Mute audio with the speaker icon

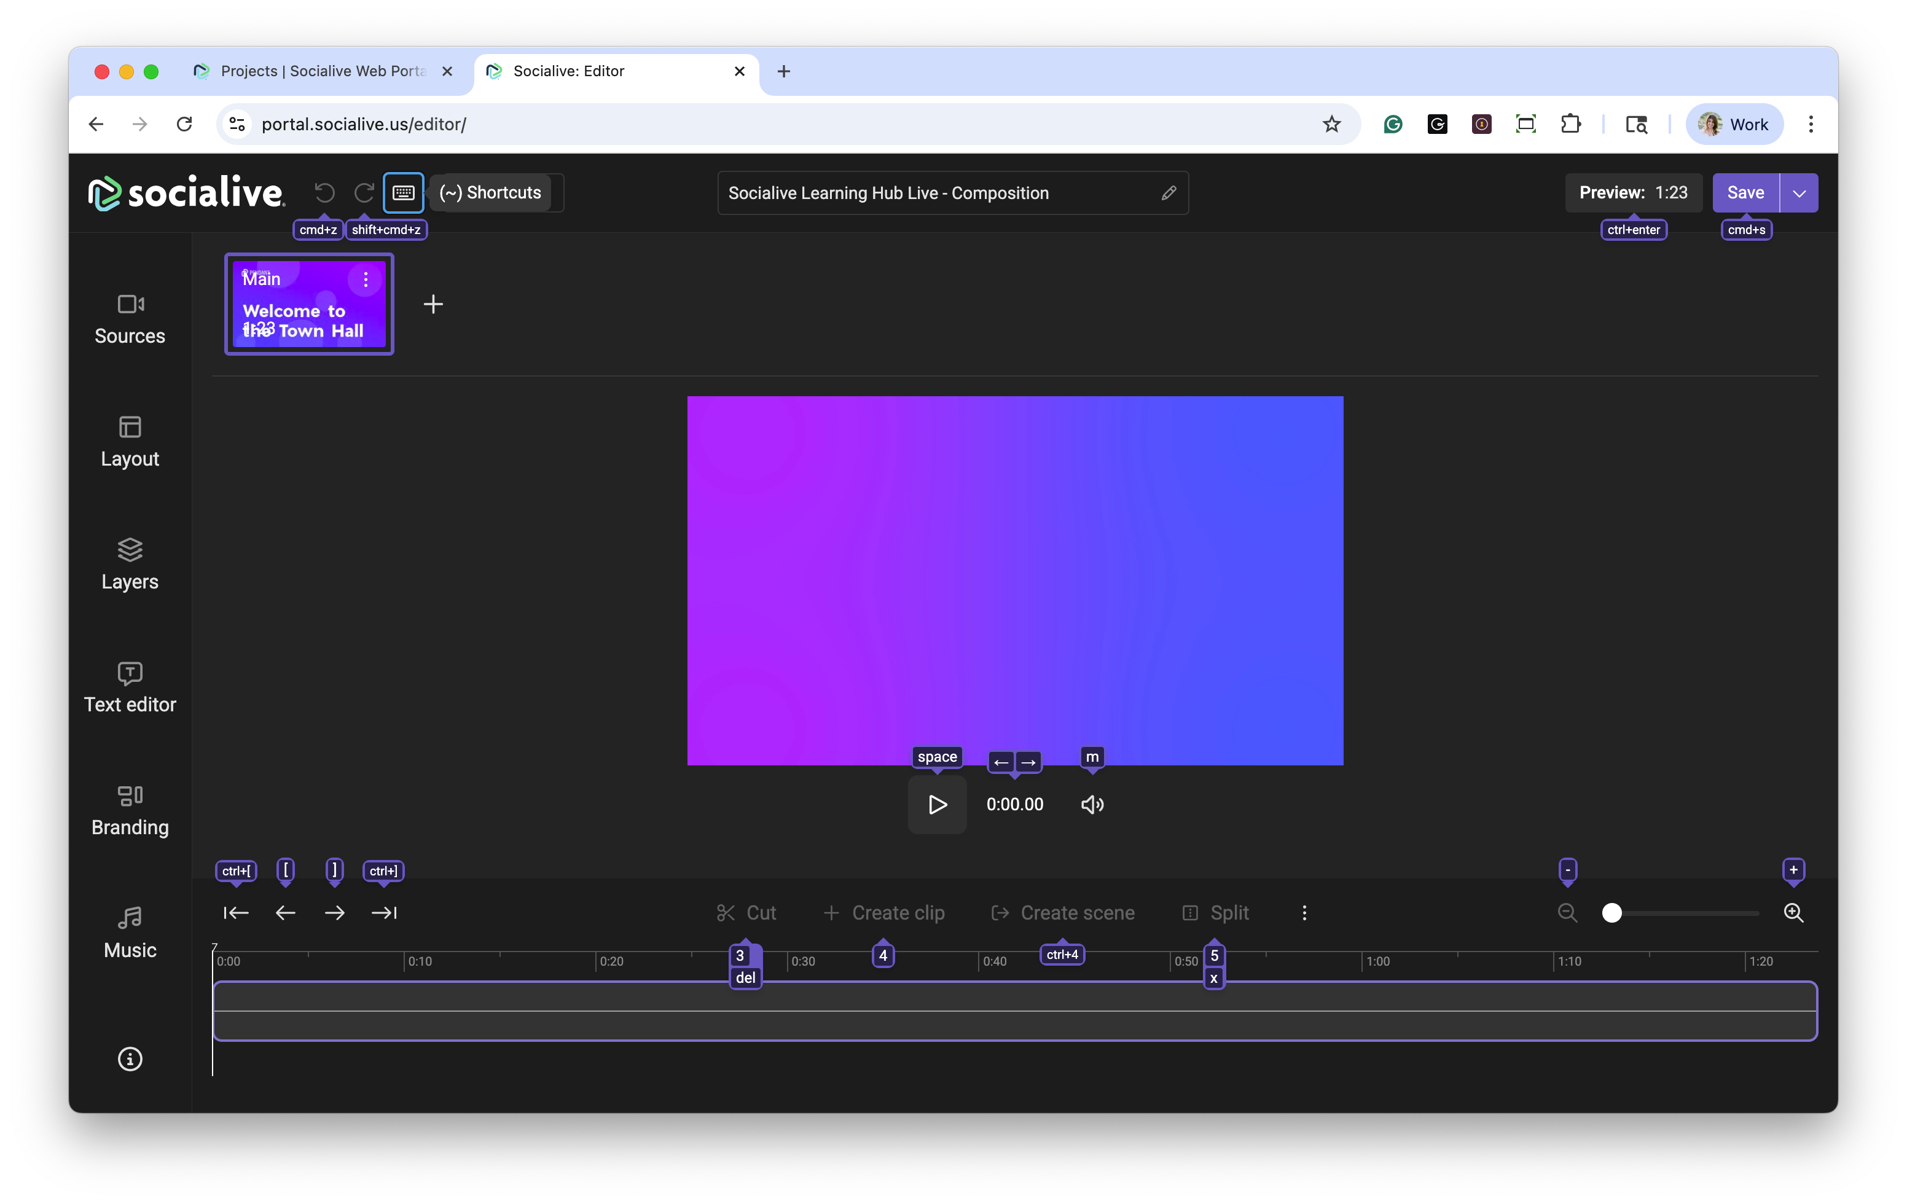click(1092, 804)
